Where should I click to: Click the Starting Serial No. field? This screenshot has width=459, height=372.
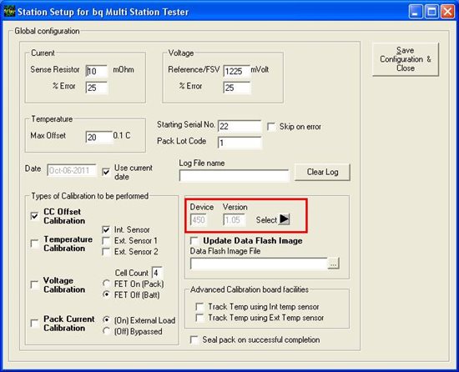[x=240, y=126]
